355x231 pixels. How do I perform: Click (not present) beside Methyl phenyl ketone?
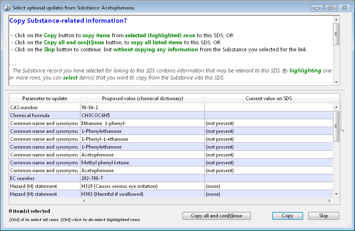(x=268, y=163)
